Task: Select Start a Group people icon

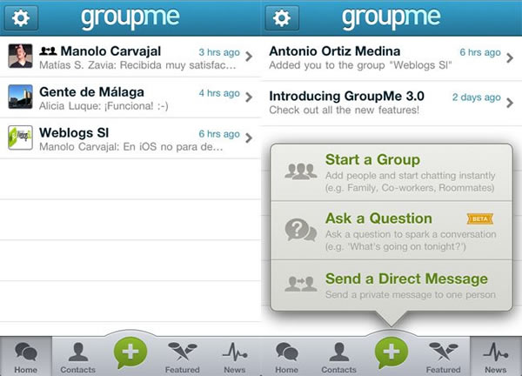Action: [301, 171]
